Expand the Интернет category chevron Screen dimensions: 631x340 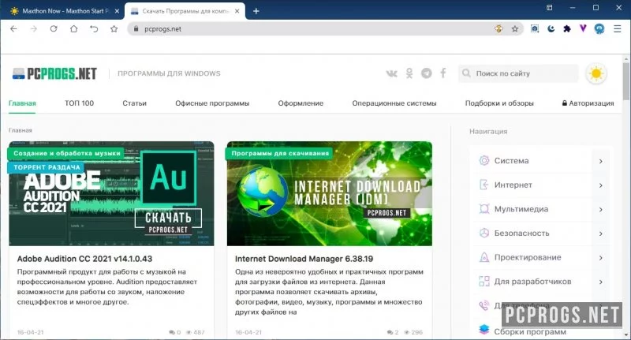[600, 185]
